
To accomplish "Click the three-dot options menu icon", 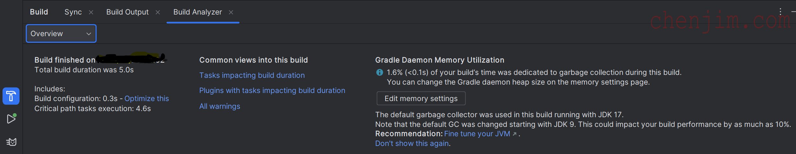I will click(x=780, y=12).
